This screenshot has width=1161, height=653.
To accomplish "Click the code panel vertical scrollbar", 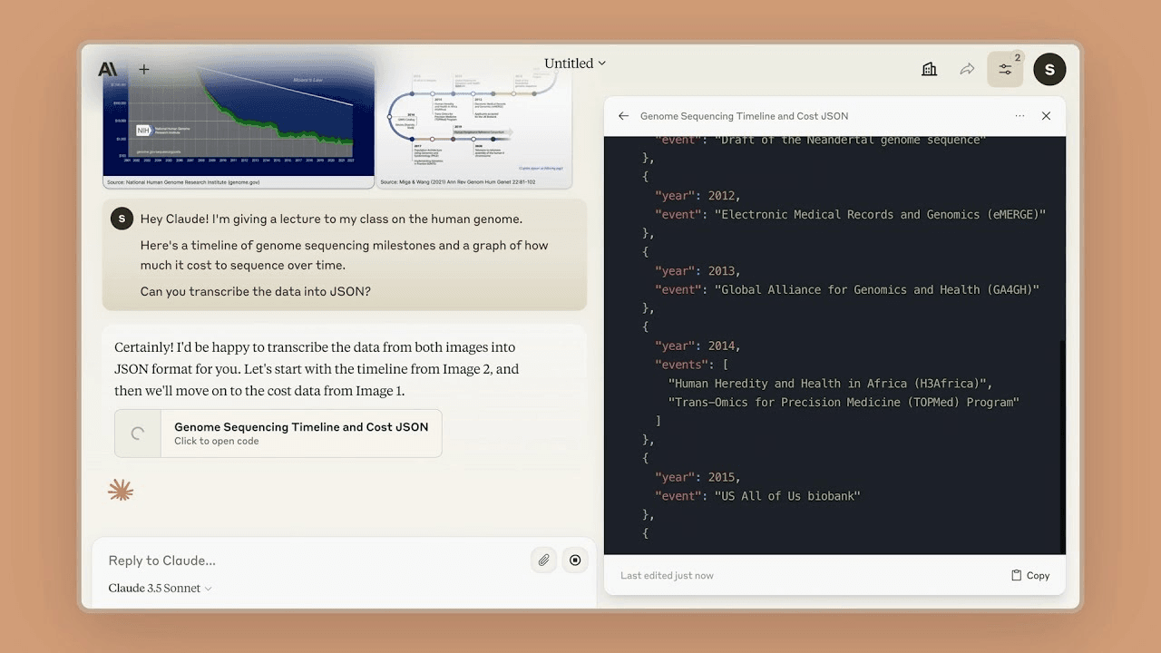I will [x=1062, y=444].
